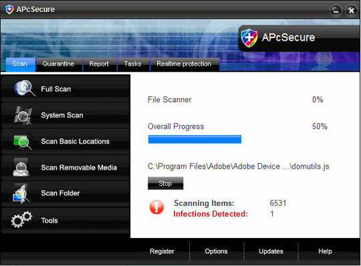Click the Overall Progress blue bar
Image resolution: width=361 pixels, height=266 pixels.
195,139
